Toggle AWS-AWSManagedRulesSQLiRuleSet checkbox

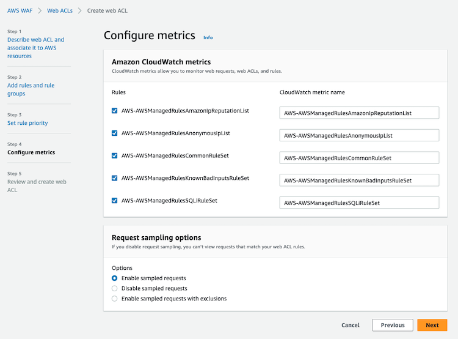(115, 201)
